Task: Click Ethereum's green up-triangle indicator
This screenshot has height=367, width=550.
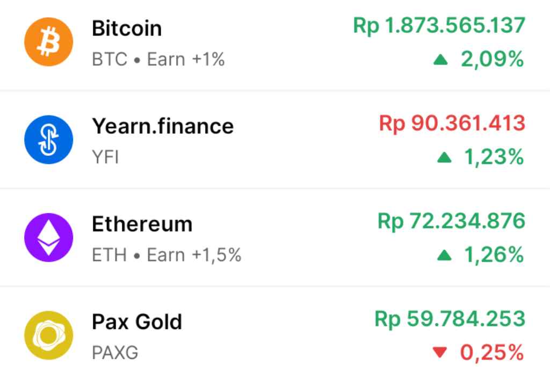Action: coord(444,256)
